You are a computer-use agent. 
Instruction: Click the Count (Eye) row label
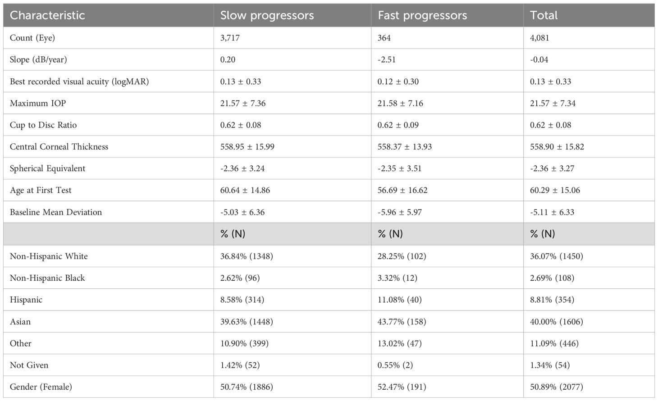tap(32, 38)
